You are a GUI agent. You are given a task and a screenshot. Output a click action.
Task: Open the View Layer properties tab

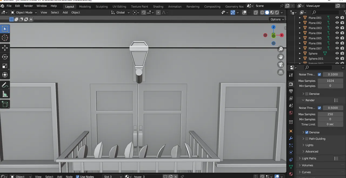291,99
